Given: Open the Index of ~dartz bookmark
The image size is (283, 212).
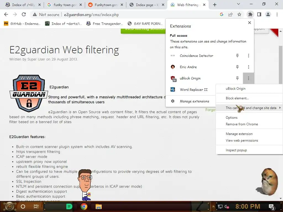Looking at the screenshot, I should pyautogui.click(x=63, y=24).
